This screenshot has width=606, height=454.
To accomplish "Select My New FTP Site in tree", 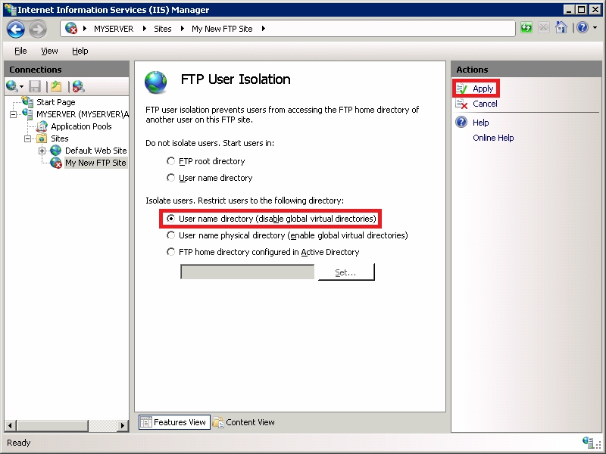I will [95, 163].
